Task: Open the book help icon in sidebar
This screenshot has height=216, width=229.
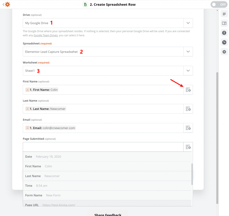Action: [224, 23]
